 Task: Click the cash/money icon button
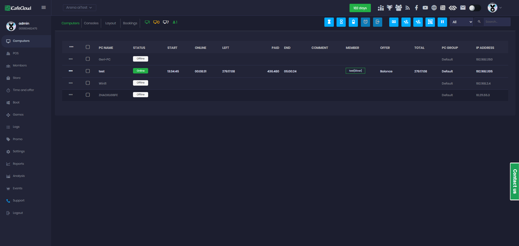(x=394, y=22)
